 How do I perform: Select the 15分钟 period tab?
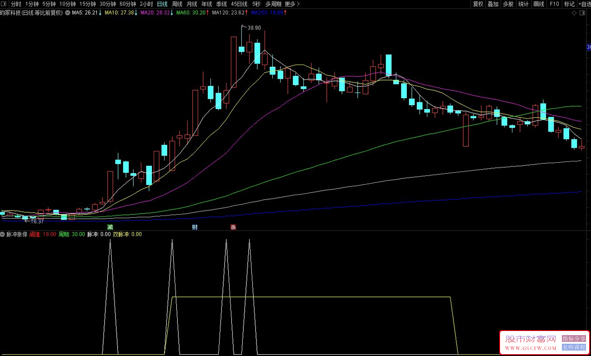(x=87, y=4)
